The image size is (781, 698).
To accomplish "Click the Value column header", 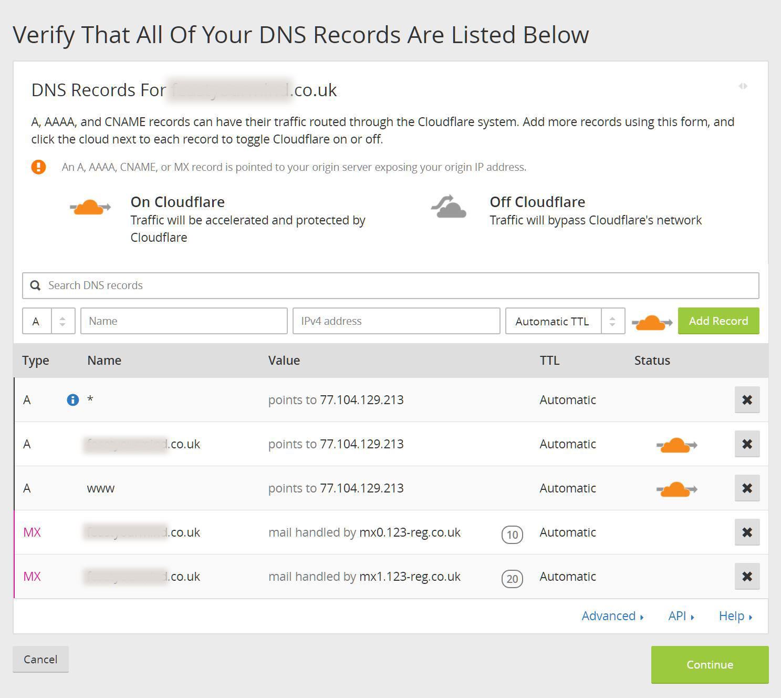I will coord(284,361).
